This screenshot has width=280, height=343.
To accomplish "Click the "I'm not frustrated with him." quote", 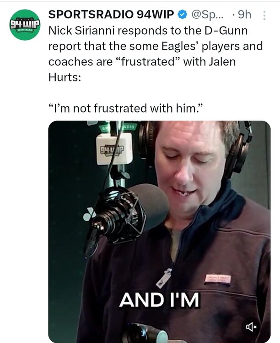I will click(126, 108).
